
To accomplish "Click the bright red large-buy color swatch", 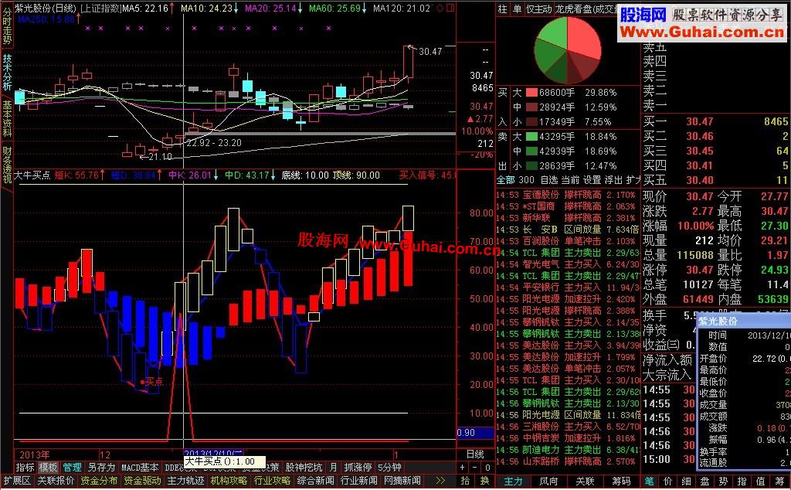I will point(531,93).
